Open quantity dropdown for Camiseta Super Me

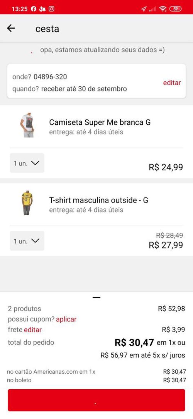pyautogui.click(x=27, y=163)
